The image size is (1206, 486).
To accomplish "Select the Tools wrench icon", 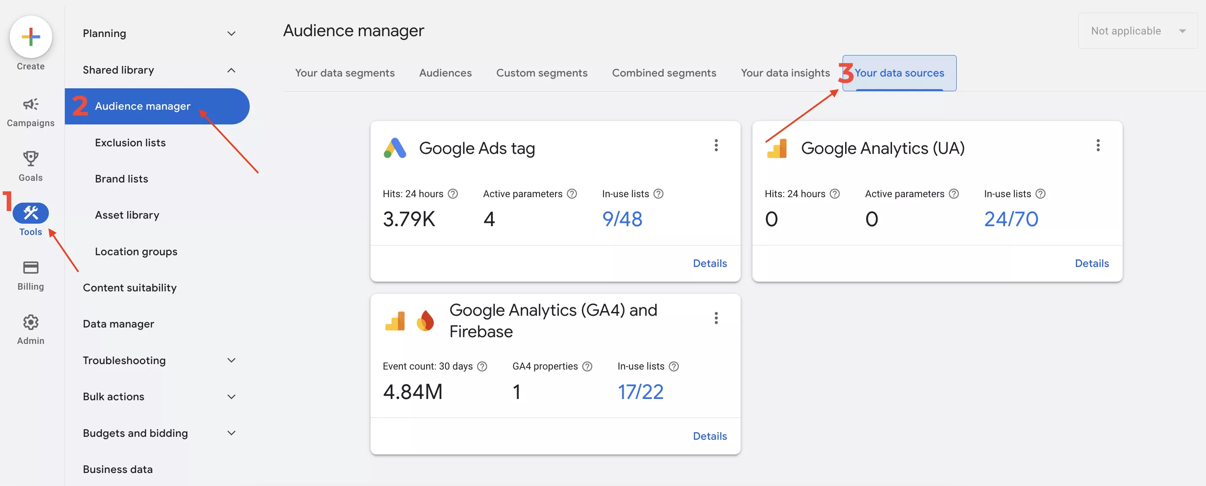I will 30,213.
